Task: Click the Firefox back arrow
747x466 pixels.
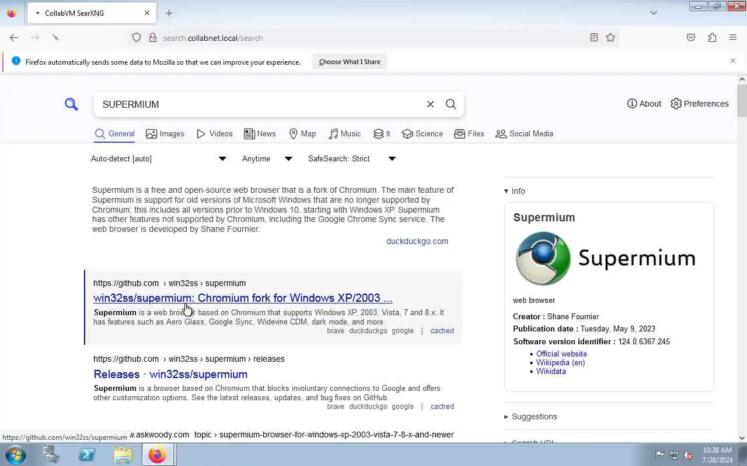Action: click(x=14, y=37)
